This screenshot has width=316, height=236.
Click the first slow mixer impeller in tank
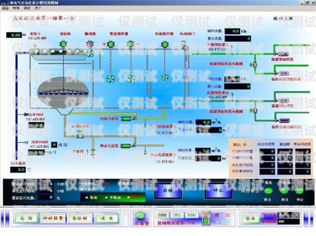(110, 79)
